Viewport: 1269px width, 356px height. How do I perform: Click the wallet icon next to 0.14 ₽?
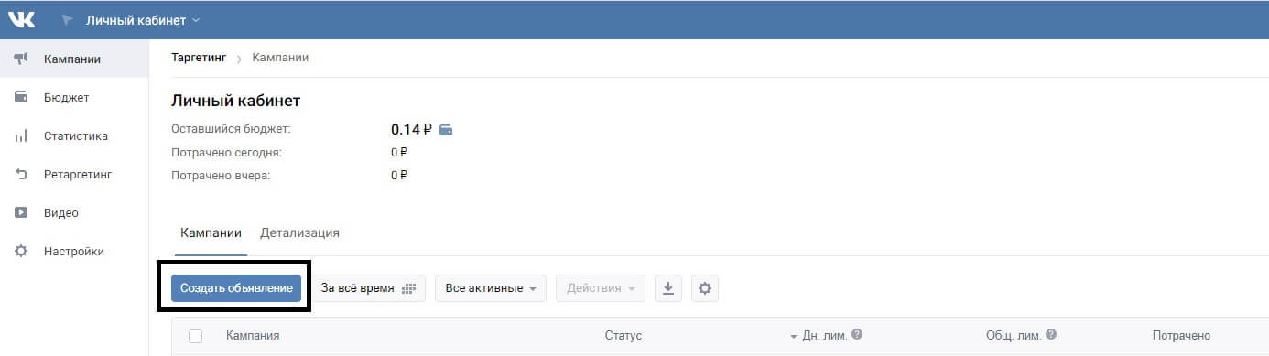(446, 130)
